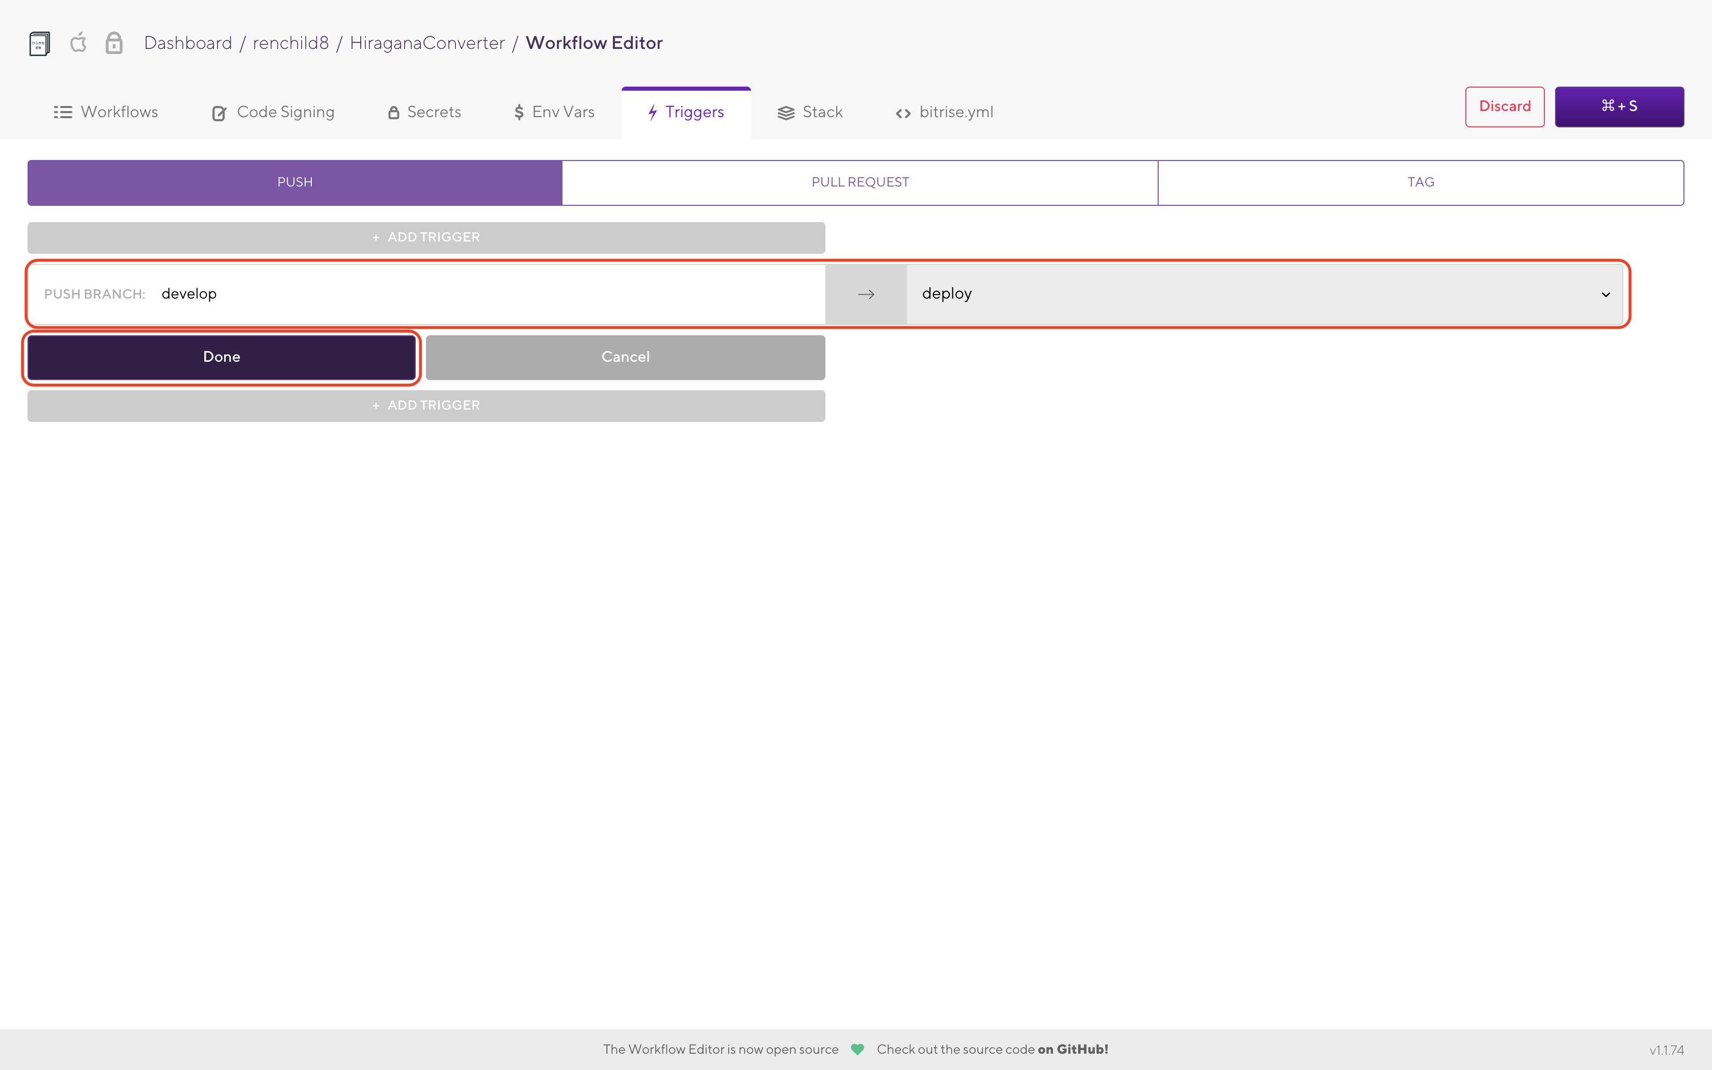This screenshot has height=1070, width=1712.
Task: Click the push branch develop input field
Action: point(488,295)
